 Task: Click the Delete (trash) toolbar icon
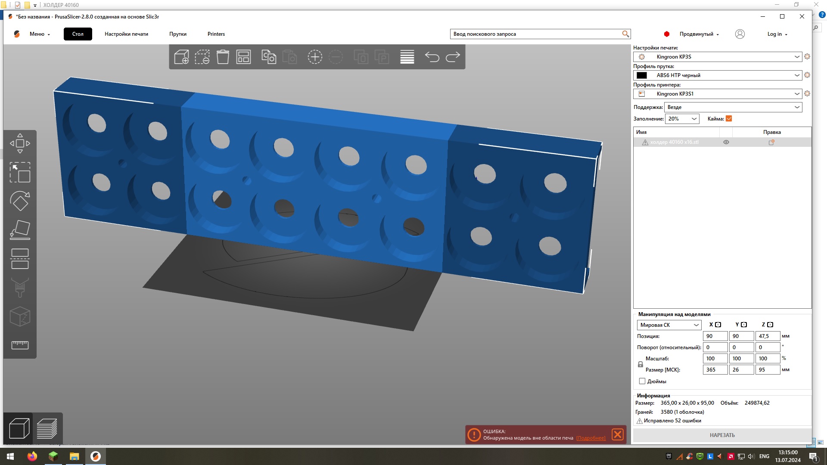tap(223, 57)
